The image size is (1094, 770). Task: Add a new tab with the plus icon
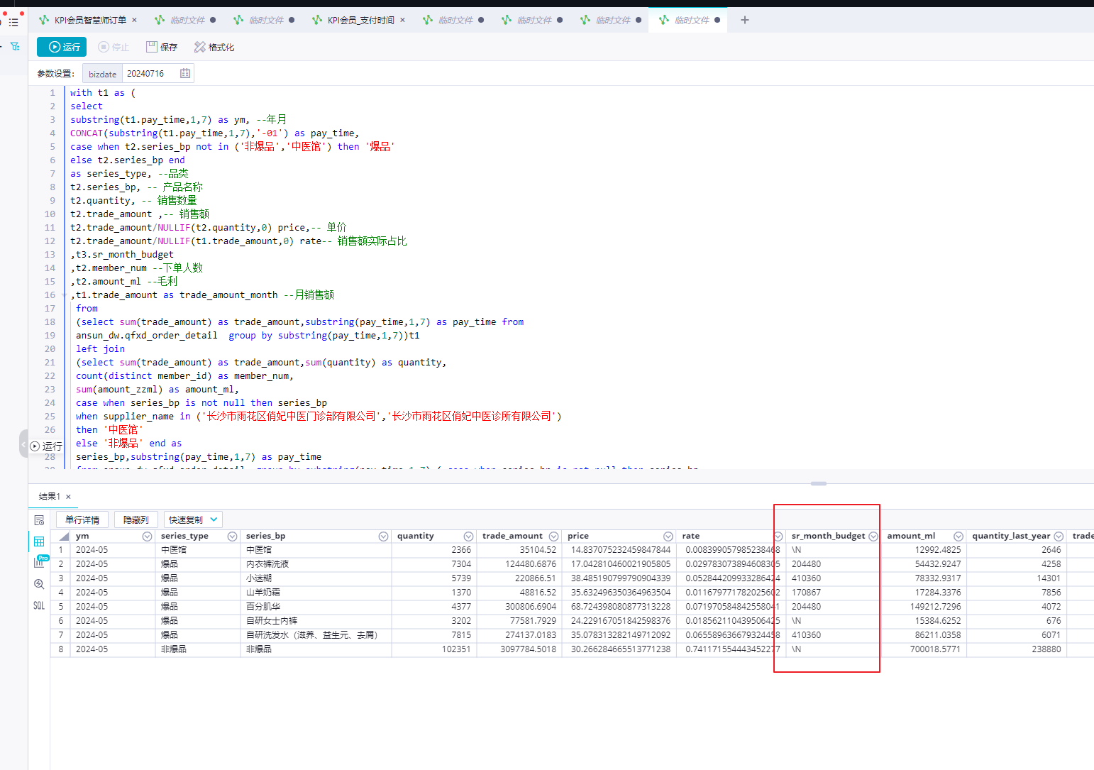click(744, 20)
